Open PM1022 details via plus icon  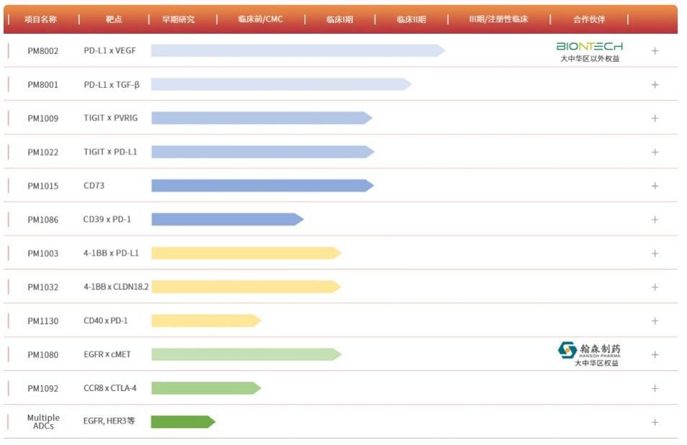click(655, 153)
